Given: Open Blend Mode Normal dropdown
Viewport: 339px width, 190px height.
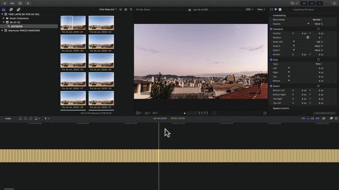Looking at the screenshot, I should (317, 20).
